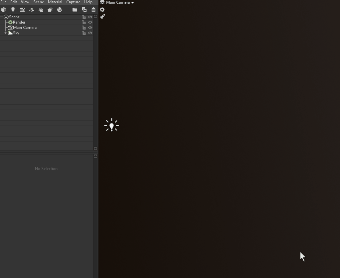This screenshot has height=278, width=340.
Task: Hide the Sky via its eye icon
Action: tap(90, 33)
